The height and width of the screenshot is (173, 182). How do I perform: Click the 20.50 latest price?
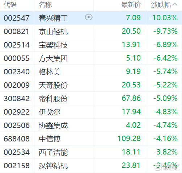pos(131,31)
